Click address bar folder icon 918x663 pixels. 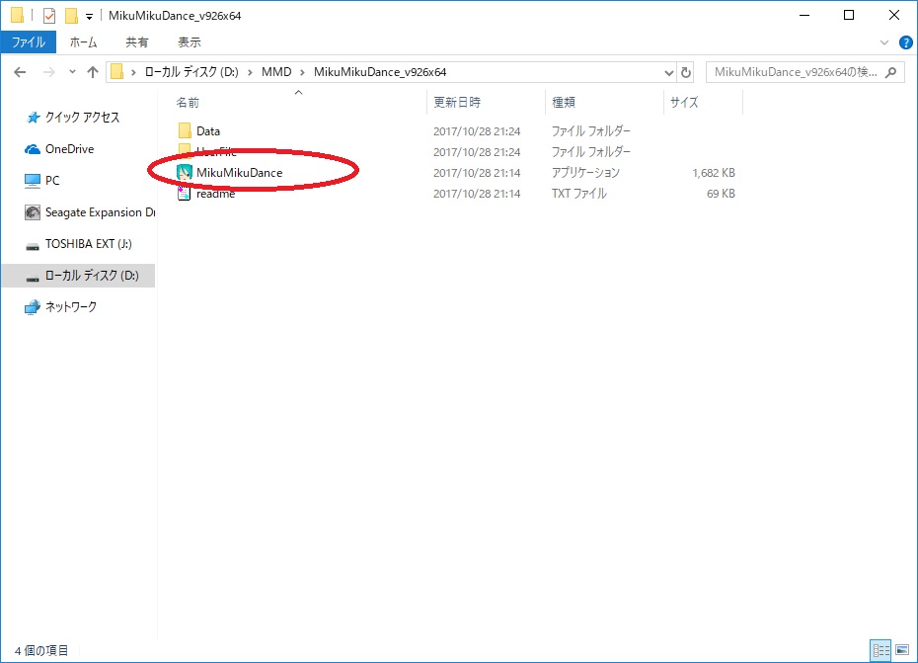coord(117,72)
